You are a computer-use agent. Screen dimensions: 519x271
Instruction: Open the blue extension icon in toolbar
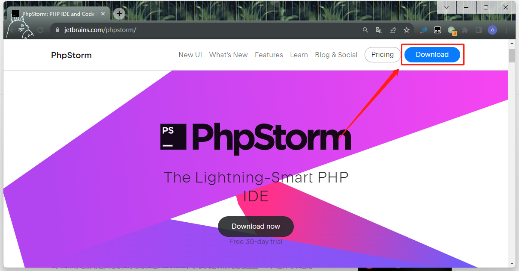click(423, 30)
